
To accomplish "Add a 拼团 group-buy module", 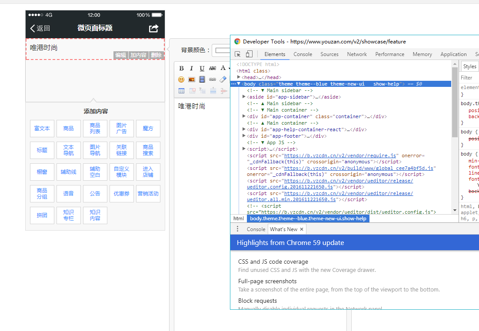I will [42, 215].
